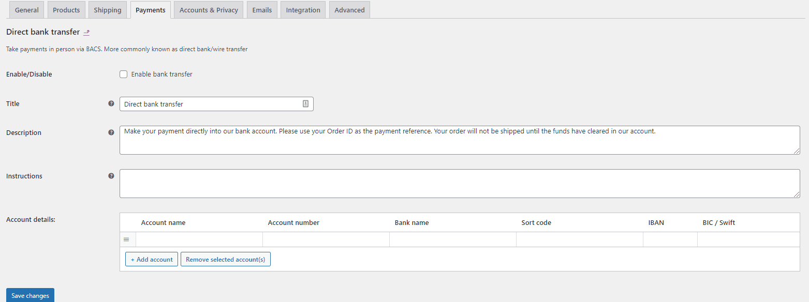809x302 pixels.
Task: Focus the Instructions text area
Action: pos(460,184)
